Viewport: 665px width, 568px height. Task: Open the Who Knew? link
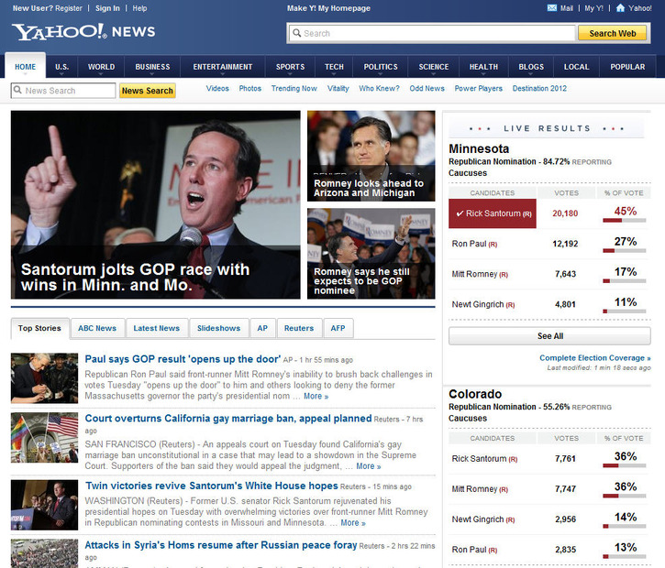379,88
